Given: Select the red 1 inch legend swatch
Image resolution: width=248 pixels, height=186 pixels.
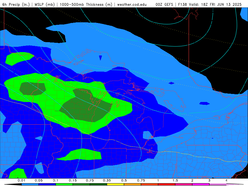Looking at the screenshot, I should 167,184.
